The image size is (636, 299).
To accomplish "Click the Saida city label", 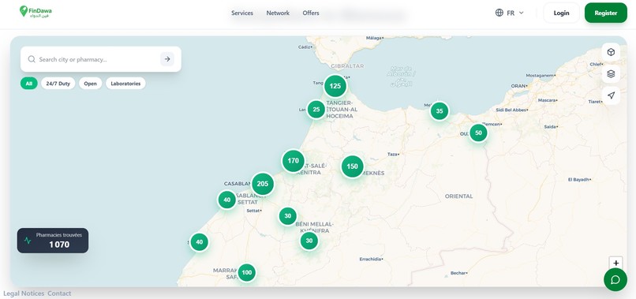I will [551, 126].
